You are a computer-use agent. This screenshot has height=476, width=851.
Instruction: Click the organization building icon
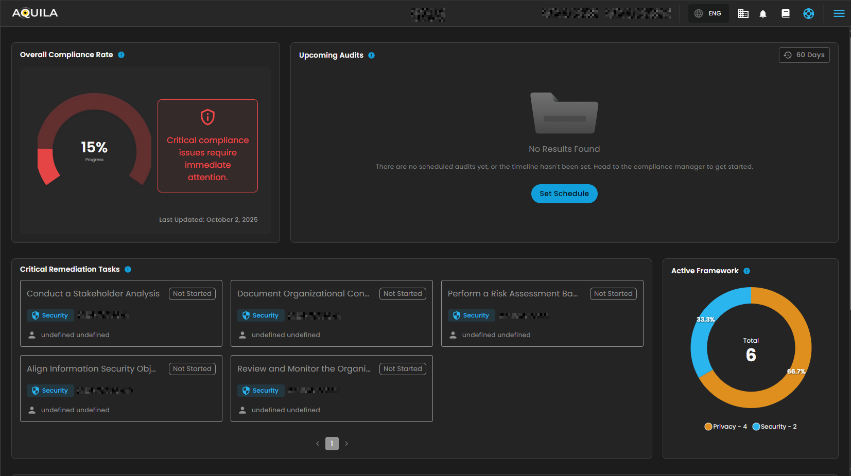click(x=743, y=14)
